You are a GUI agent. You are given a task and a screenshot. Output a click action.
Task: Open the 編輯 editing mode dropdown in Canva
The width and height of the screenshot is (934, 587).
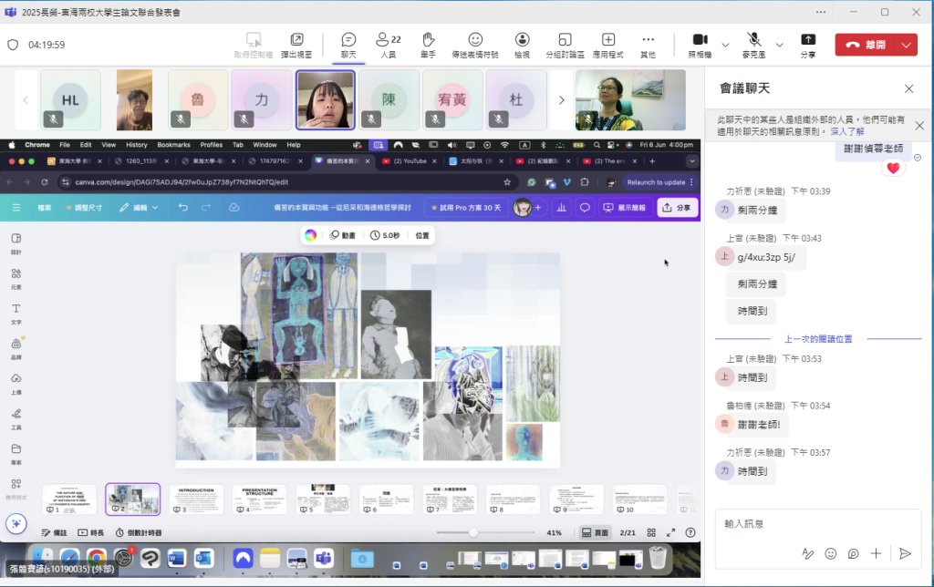coord(139,208)
